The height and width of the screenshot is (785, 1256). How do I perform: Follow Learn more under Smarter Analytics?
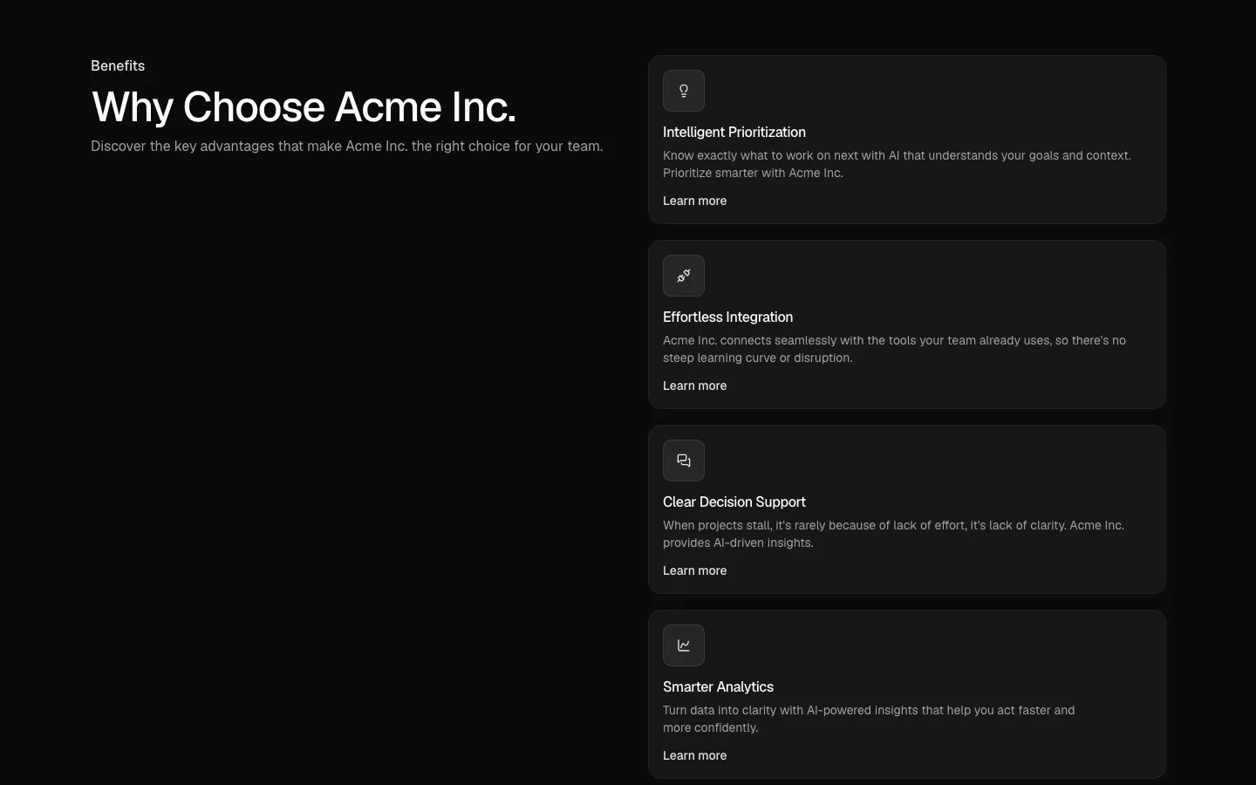[x=694, y=755]
